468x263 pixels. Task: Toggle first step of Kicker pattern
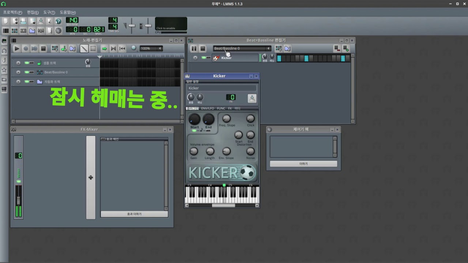(279, 58)
